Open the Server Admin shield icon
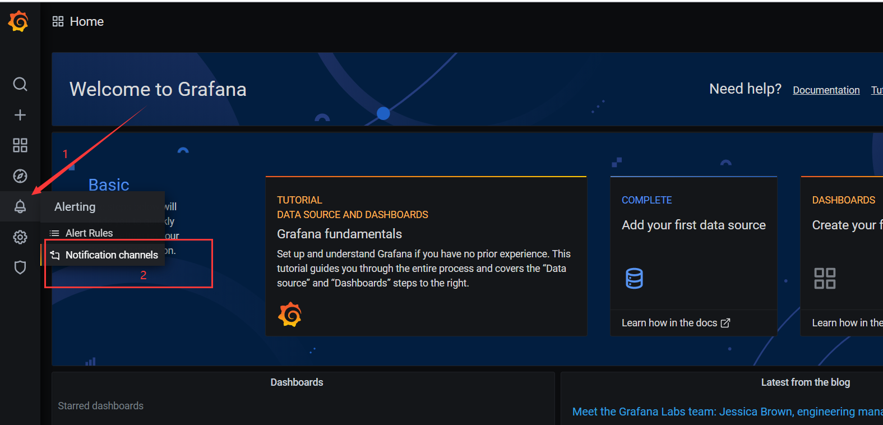This screenshot has width=883, height=425. coord(20,267)
